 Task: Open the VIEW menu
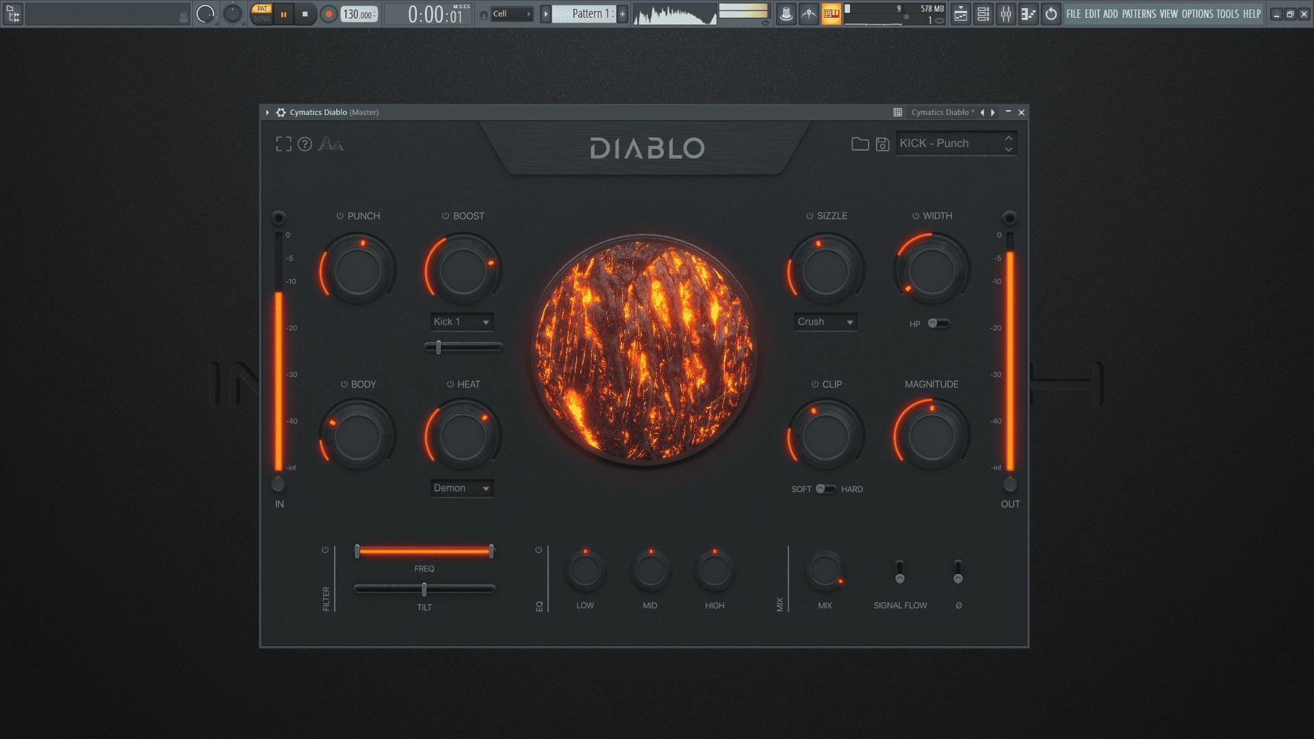pos(1169,14)
